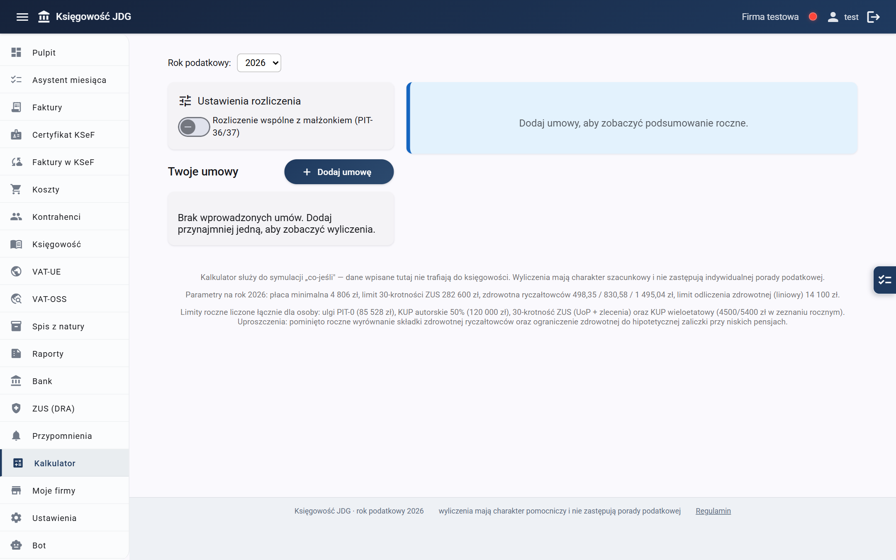Toggle joint settlement with spouse switch
896x560 pixels.
pyautogui.click(x=194, y=127)
